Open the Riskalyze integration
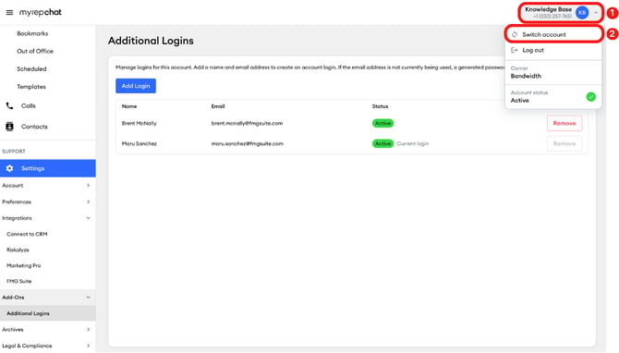This screenshot has height=353, width=619. pos(18,250)
